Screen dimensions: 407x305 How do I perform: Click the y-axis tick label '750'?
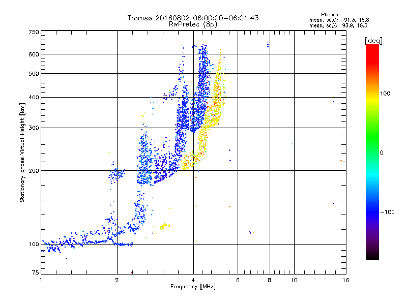point(34,32)
